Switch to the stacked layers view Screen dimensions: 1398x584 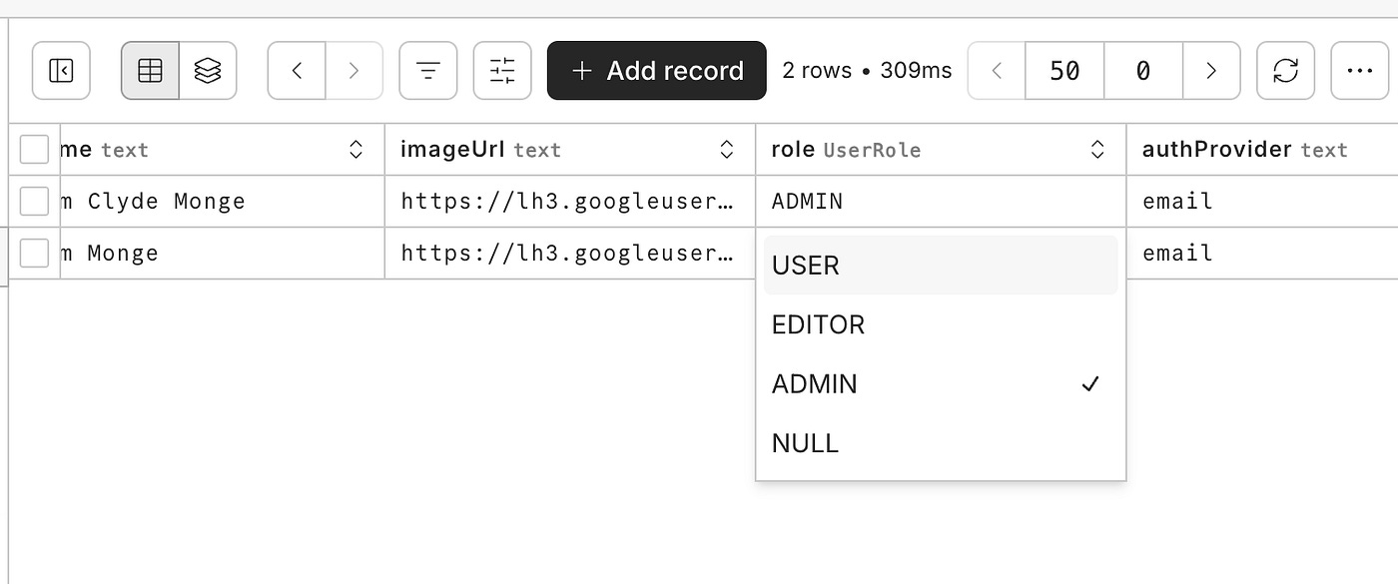pyautogui.click(x=209, y=70)
